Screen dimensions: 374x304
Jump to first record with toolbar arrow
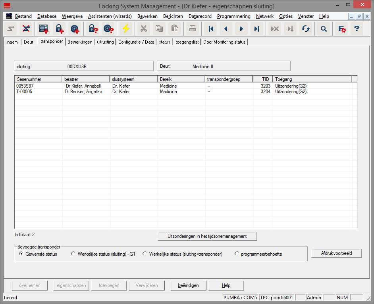coord(211,29)
